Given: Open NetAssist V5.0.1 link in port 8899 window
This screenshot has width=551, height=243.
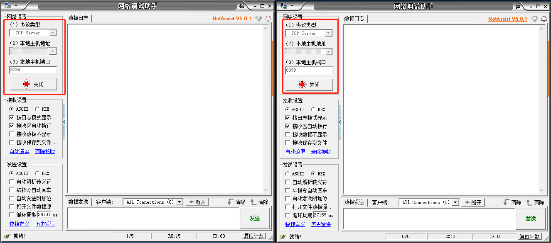Looking at the screenshot, I should pos(508,19).
